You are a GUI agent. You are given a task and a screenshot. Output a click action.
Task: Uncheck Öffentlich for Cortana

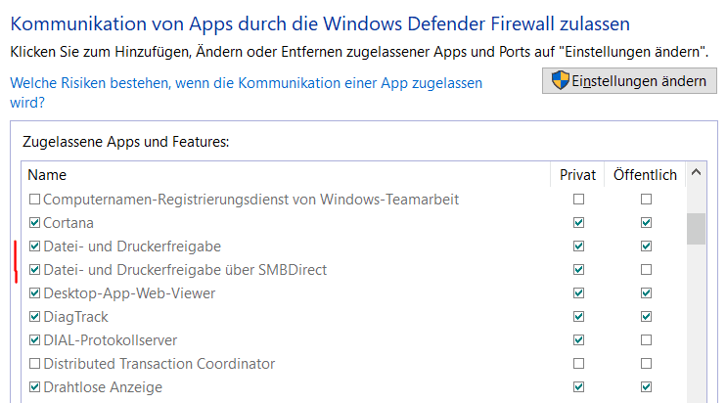tap(645, 223)
